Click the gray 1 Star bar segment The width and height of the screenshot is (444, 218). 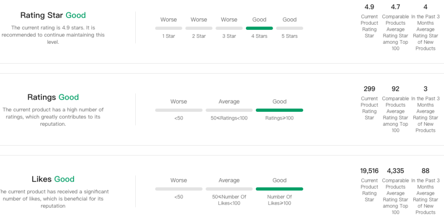click(x=169, y=28)
